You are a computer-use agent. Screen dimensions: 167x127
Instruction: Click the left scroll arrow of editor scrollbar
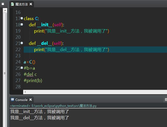[25, 92]
